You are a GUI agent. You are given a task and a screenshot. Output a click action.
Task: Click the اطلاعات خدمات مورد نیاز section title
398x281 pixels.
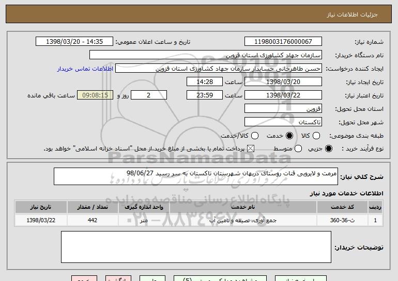click(346, 193)
